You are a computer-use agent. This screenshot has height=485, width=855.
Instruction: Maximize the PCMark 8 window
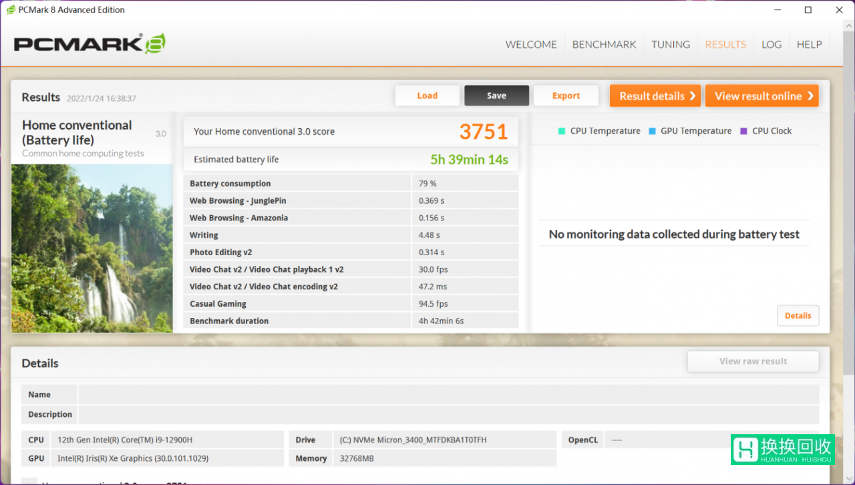point(808,9)
